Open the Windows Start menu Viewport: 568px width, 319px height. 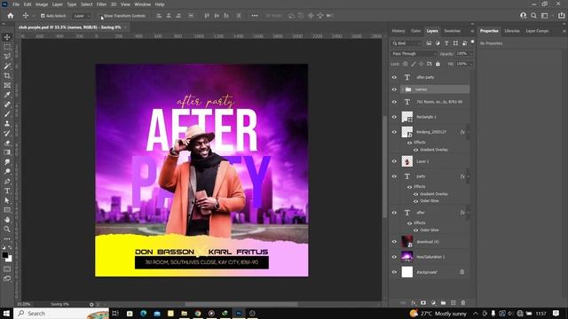pyautogui.click(x=6, y=313)
